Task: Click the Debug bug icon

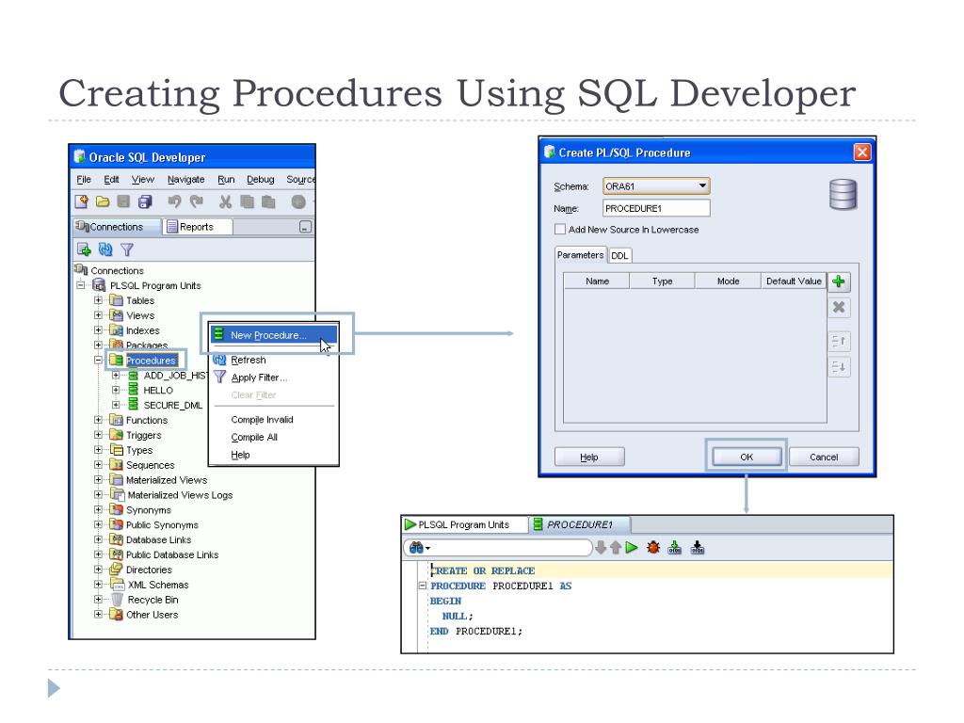Action: click(x=653, y=547)
